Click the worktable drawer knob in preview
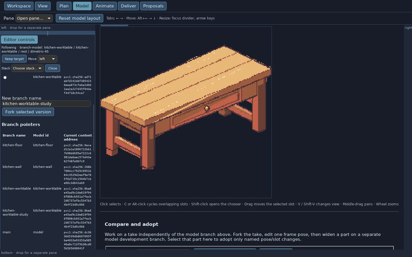Image resolution: width=412 pixels, height=257 pixels. point(207,108)
